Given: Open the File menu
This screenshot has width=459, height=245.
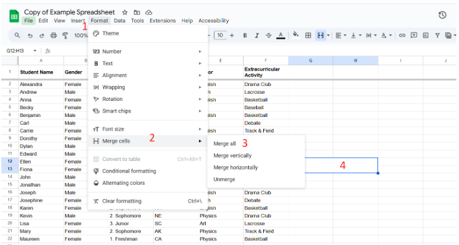Looking at the screenshot, I should coord(29,21).
